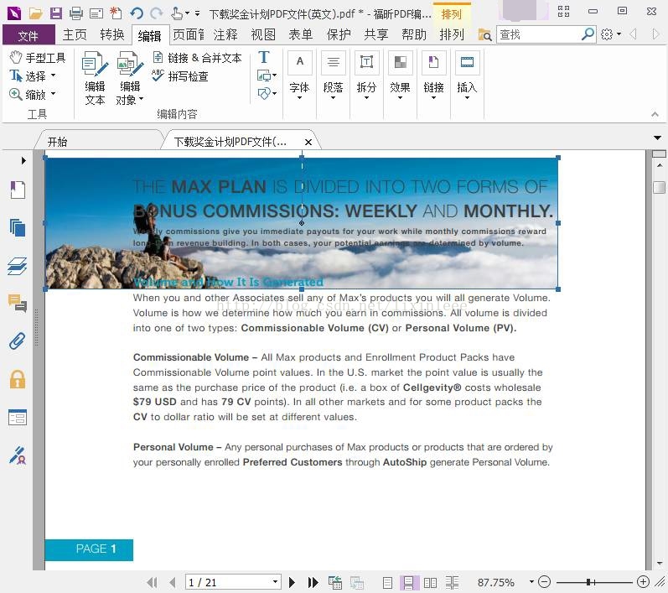Switch to the Help (帮助) tab
Image resolution: width=668 pixels, height=593 pixels.
pos(414,34)
